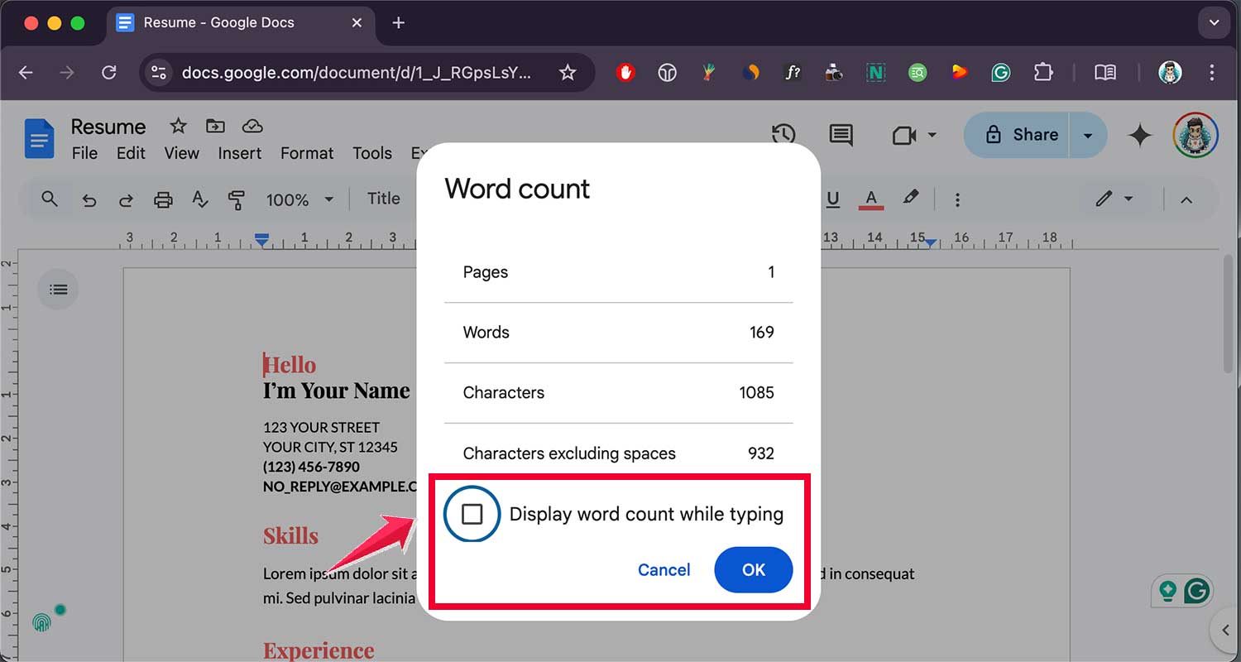
Task: Open the text color swatch
Action: [x=870, y=199]
